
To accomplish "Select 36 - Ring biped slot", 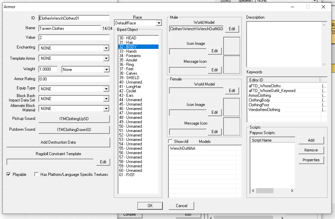I will pos(138,65).
